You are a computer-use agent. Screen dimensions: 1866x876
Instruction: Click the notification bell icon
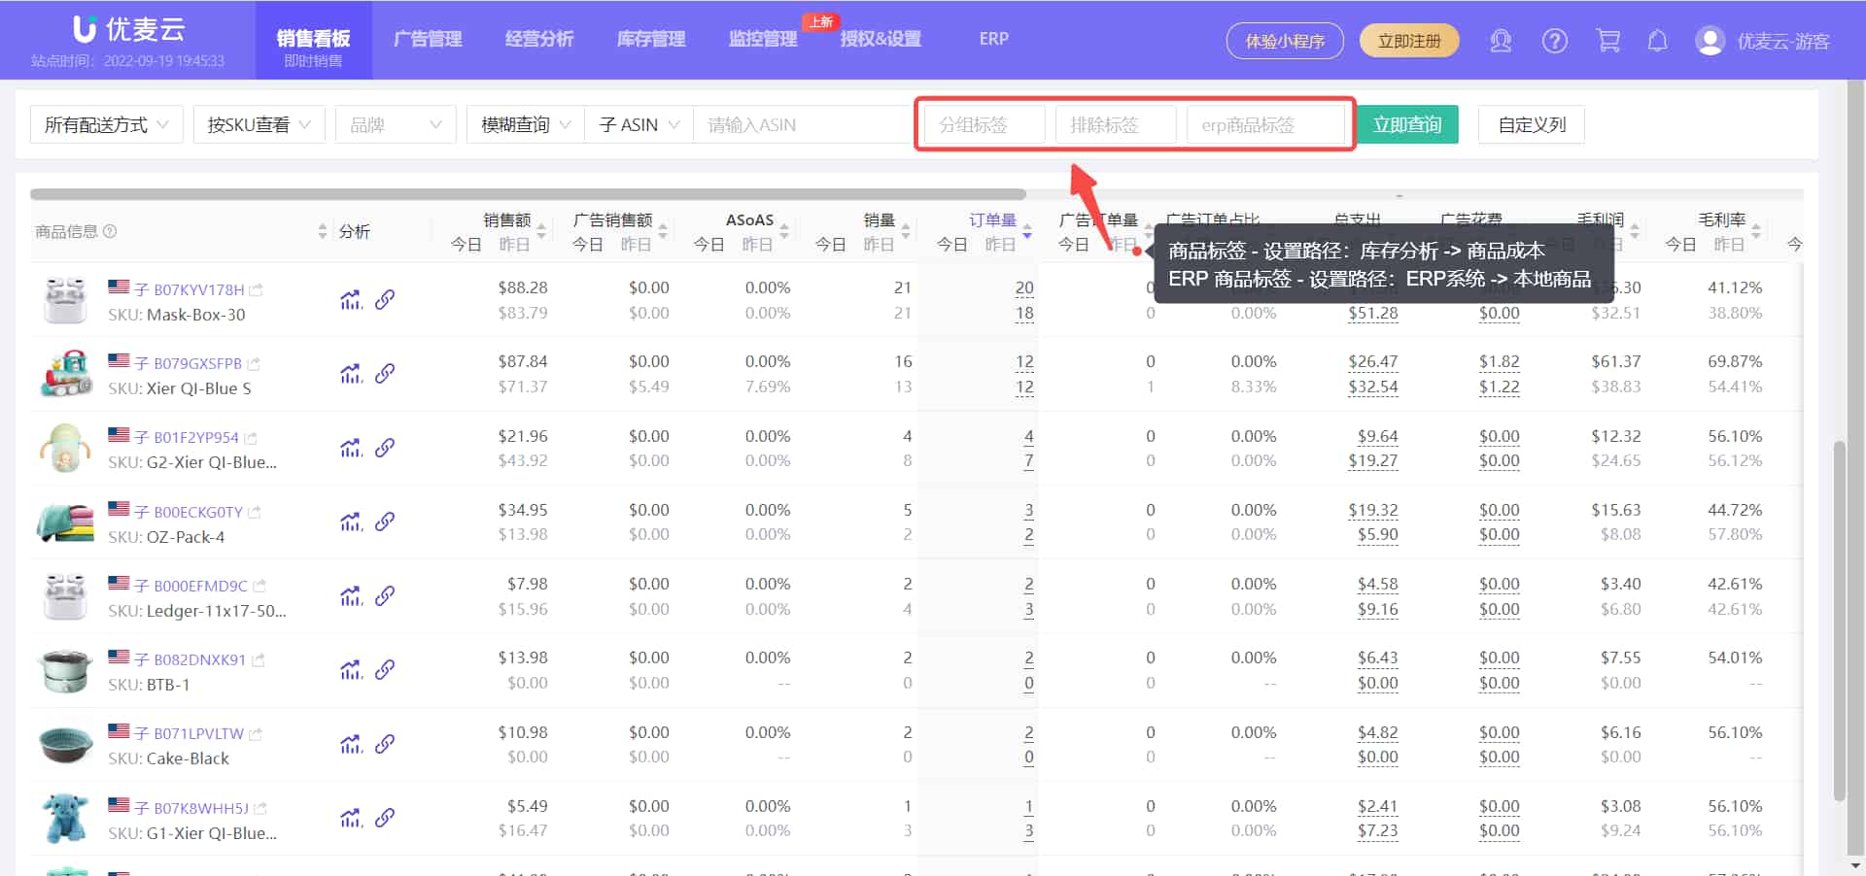tap(1658, 41)
